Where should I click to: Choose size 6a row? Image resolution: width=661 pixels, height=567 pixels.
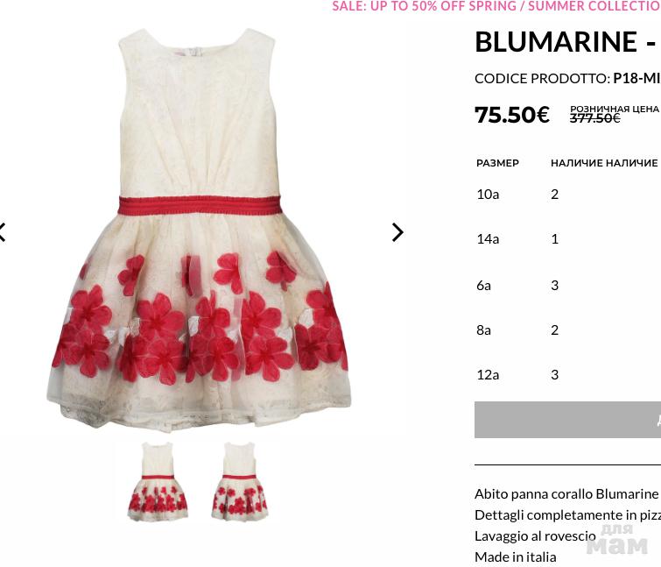pyautogui.click(x=567, y=285)
